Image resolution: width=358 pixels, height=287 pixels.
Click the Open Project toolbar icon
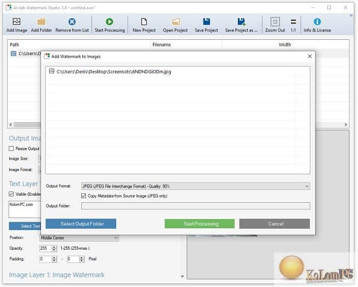point(175,21)
